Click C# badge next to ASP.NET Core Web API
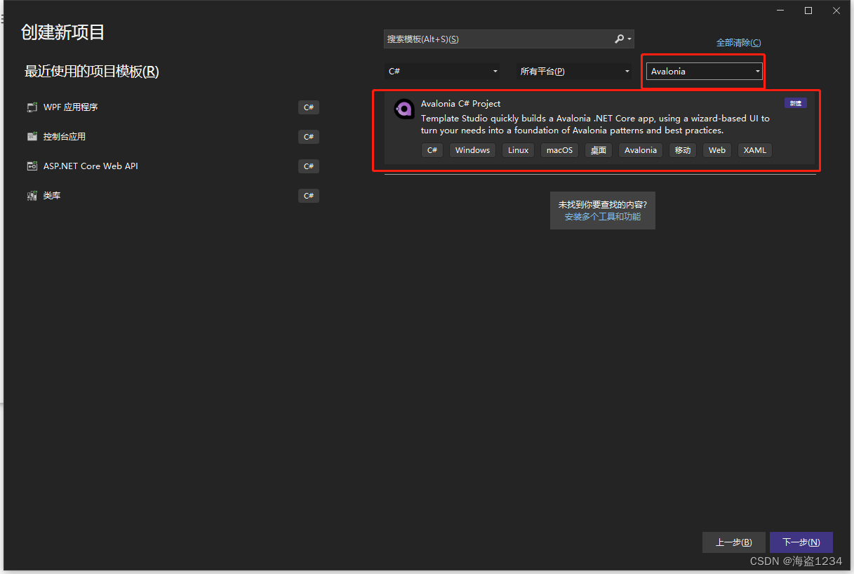854x574 pixels. (x=309, y=166)
